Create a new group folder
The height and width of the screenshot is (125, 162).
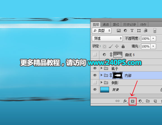(148, 101)
